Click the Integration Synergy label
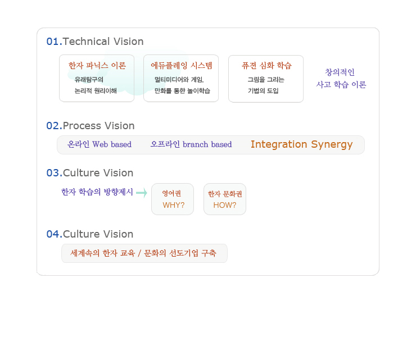This screenshot has height=337, width=416. point(301,145)
